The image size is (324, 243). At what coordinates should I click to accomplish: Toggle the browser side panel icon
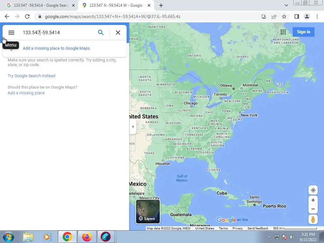(297, 16)
